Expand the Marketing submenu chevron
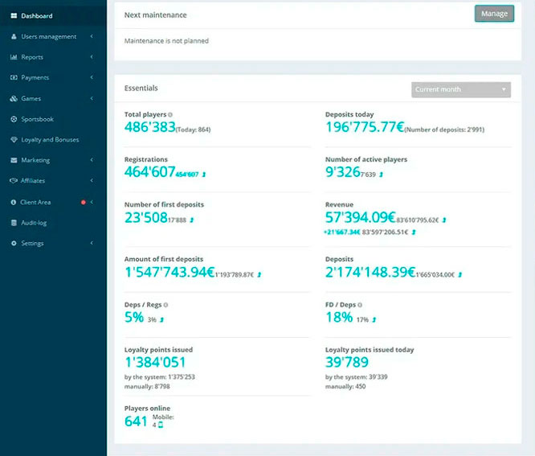Viewport: 535px width, 456px height. click(x=92, y=160)
